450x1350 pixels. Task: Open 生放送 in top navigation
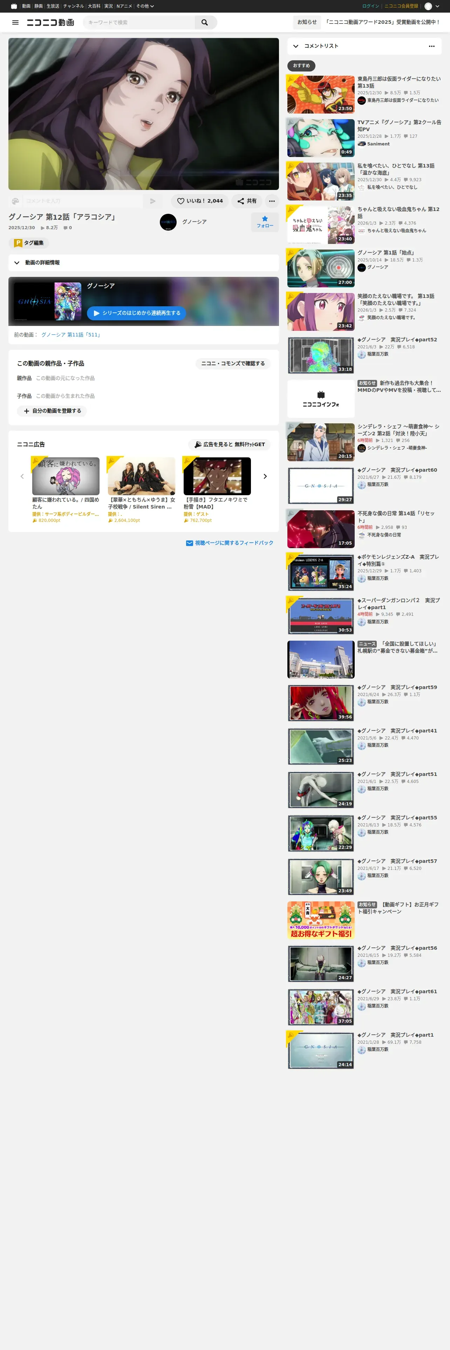pyautogui.click(x=53, y=6)
